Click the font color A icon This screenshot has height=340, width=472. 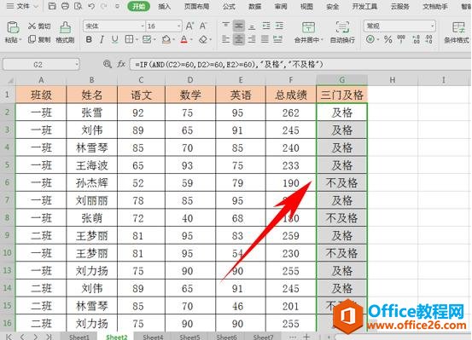tap(184, 39)
